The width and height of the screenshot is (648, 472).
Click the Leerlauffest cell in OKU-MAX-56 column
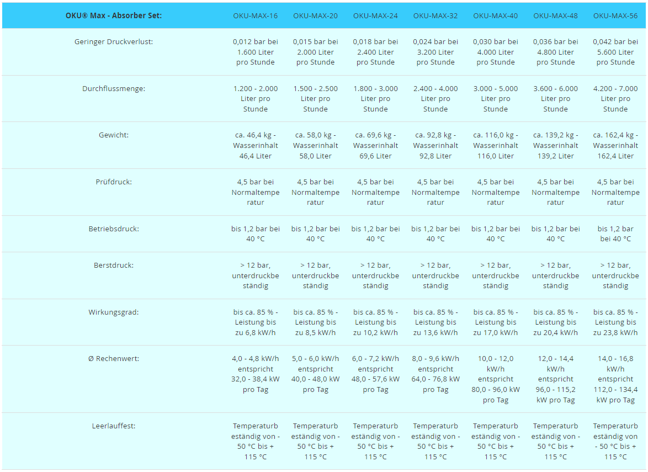(615, 442)
